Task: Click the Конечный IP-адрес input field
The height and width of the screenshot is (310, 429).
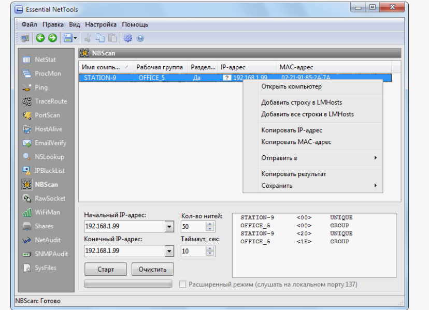Action: [124, 251]
